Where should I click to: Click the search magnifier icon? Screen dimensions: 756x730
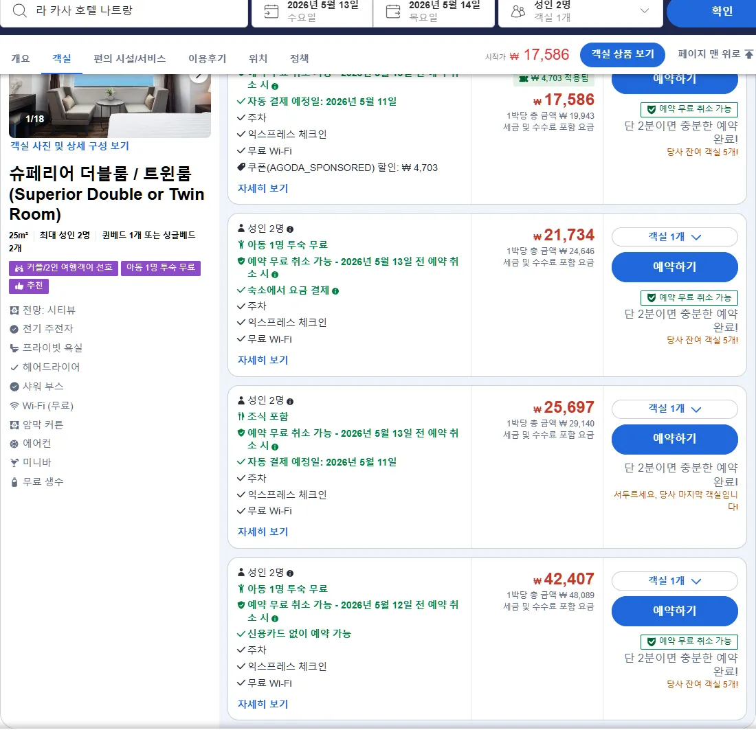point(20,10)
